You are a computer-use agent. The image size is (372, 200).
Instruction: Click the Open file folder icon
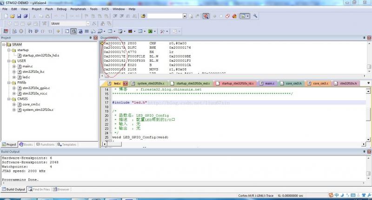[x=13, y=16]
